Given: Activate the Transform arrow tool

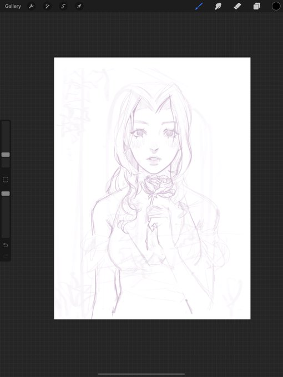Looking at the screenshot, I should 79,6.
